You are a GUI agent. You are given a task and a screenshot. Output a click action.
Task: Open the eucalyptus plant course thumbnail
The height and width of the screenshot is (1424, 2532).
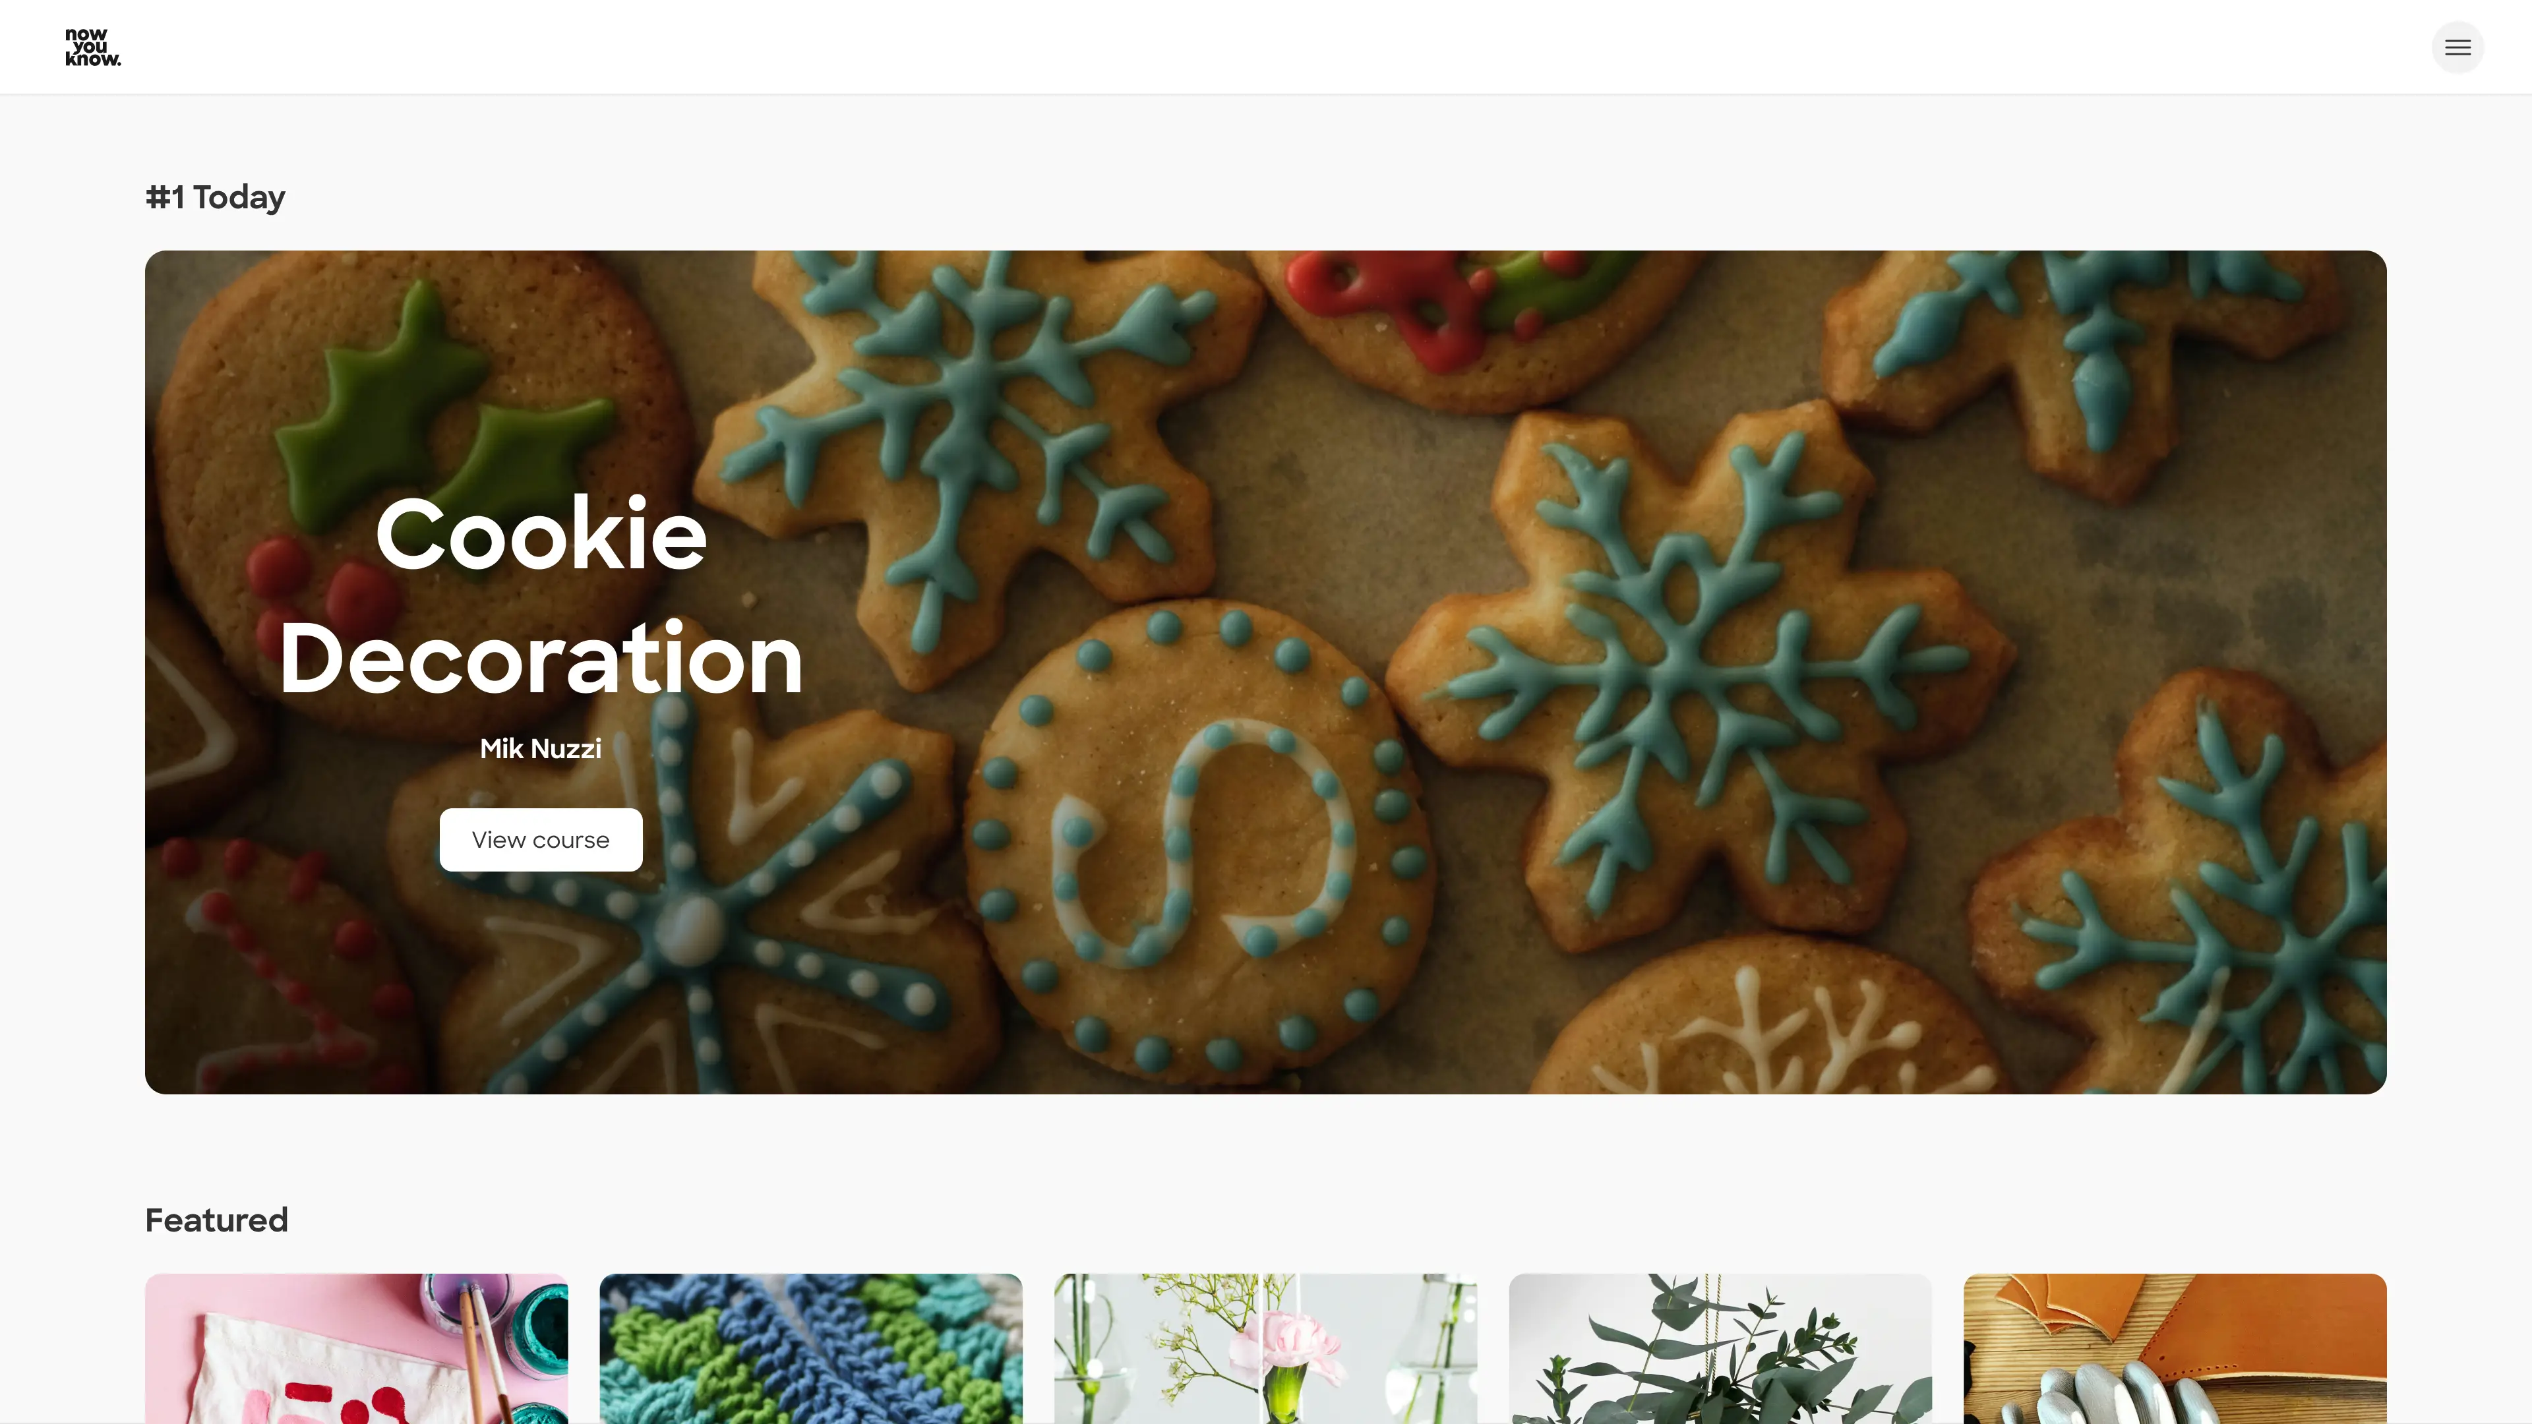[1720, 1348]
